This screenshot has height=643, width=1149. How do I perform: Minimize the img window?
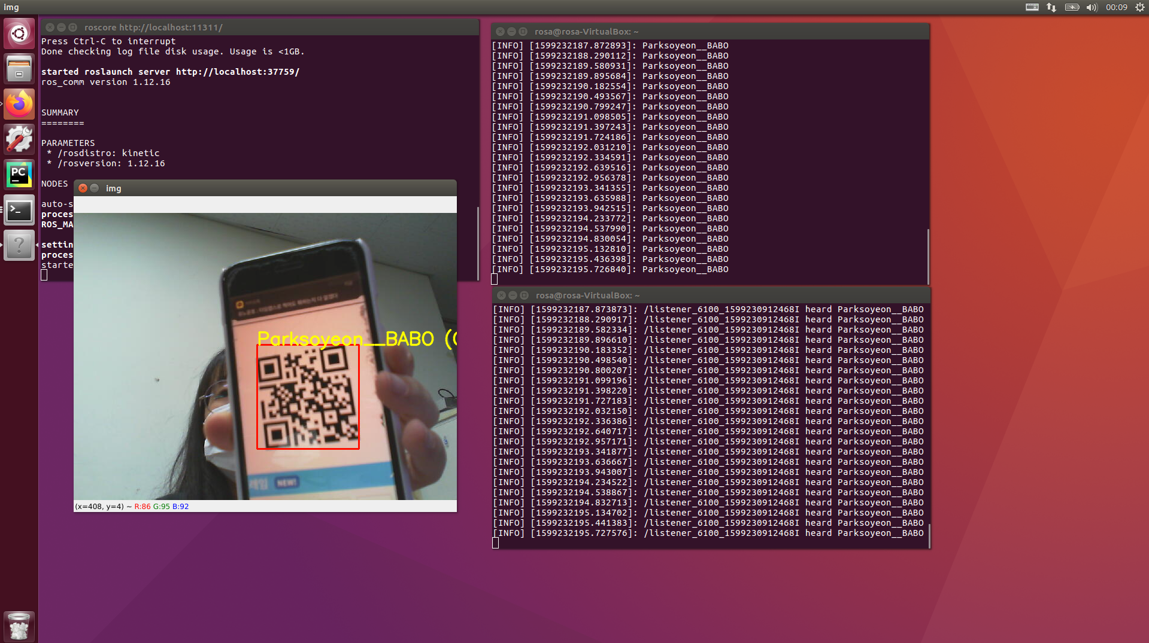tap(95, 188)
